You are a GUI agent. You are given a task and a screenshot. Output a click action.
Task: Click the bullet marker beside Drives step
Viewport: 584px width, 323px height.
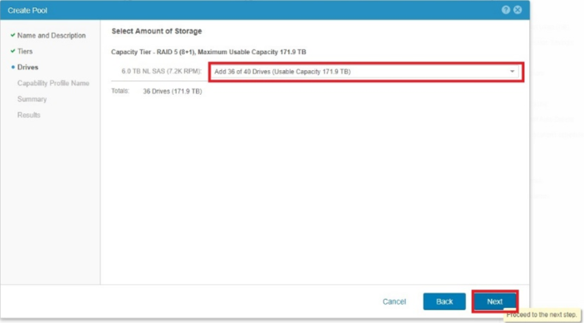click(x=13, y=67)
